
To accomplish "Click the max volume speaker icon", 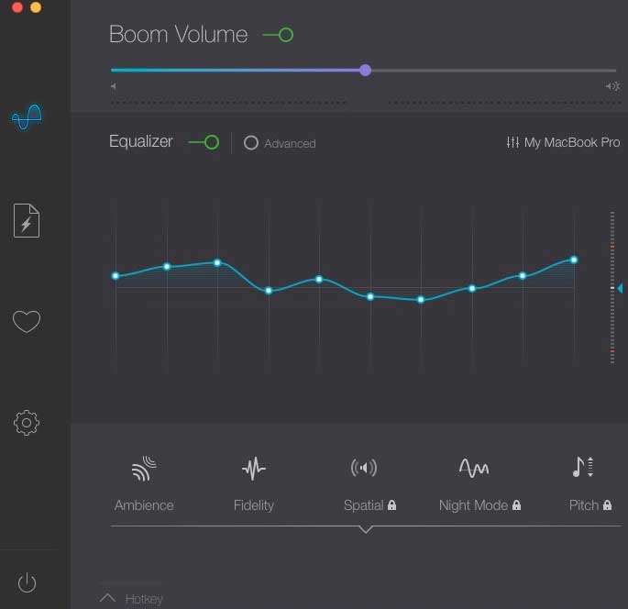I will tap(612, 86).
